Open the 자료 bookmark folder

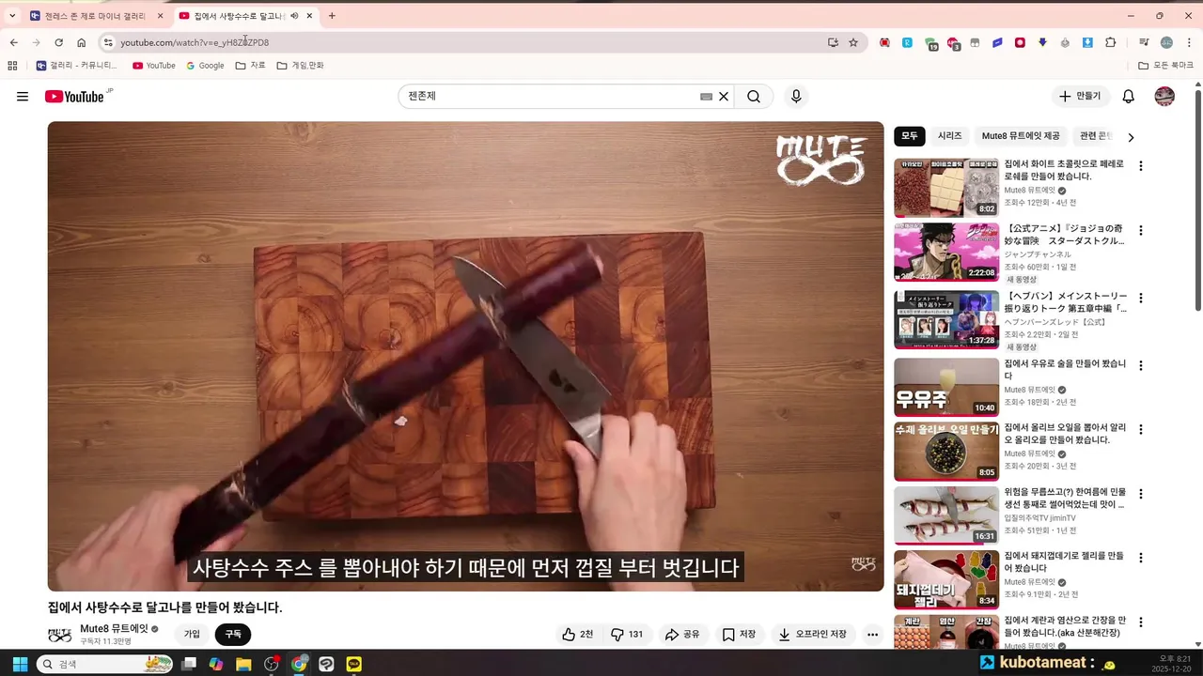tap(251, 66)
